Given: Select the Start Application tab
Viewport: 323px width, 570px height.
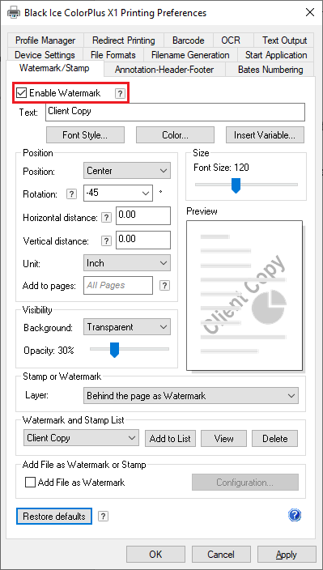Looking at the screenshot, I should (x=276, y=55).
